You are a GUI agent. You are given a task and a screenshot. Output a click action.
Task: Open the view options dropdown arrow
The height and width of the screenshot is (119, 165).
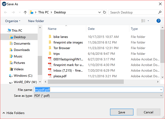(148, 21)
